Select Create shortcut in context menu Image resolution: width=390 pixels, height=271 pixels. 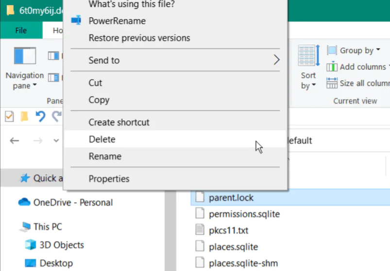pyautogui.click(x=119, y=122)
